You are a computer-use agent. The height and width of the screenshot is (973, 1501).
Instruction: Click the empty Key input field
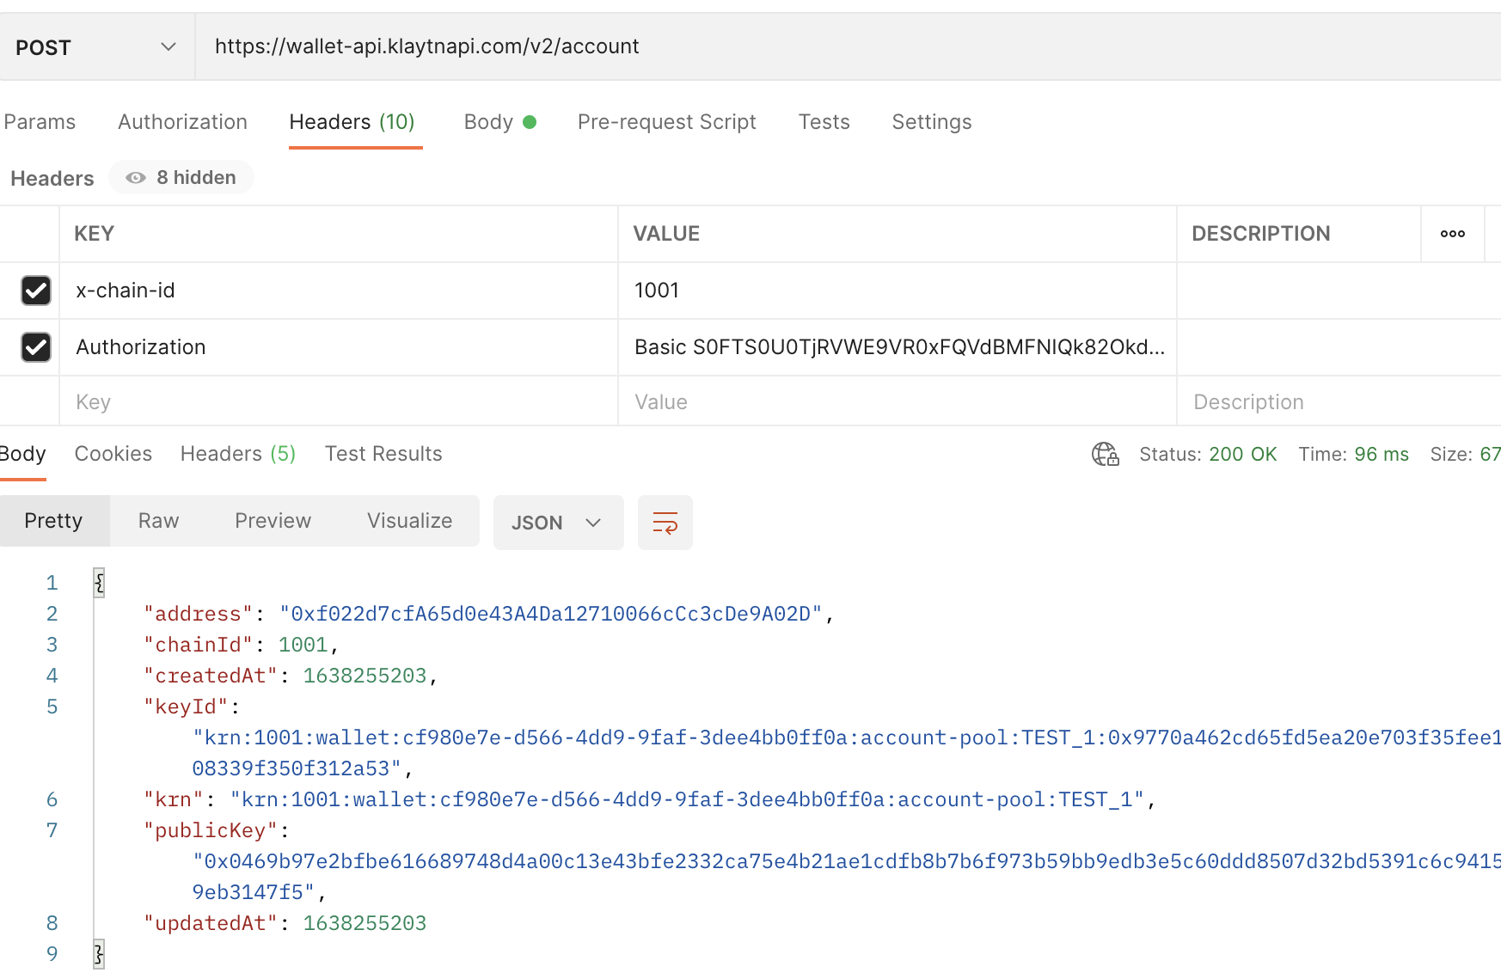click(x=339, y=401)
